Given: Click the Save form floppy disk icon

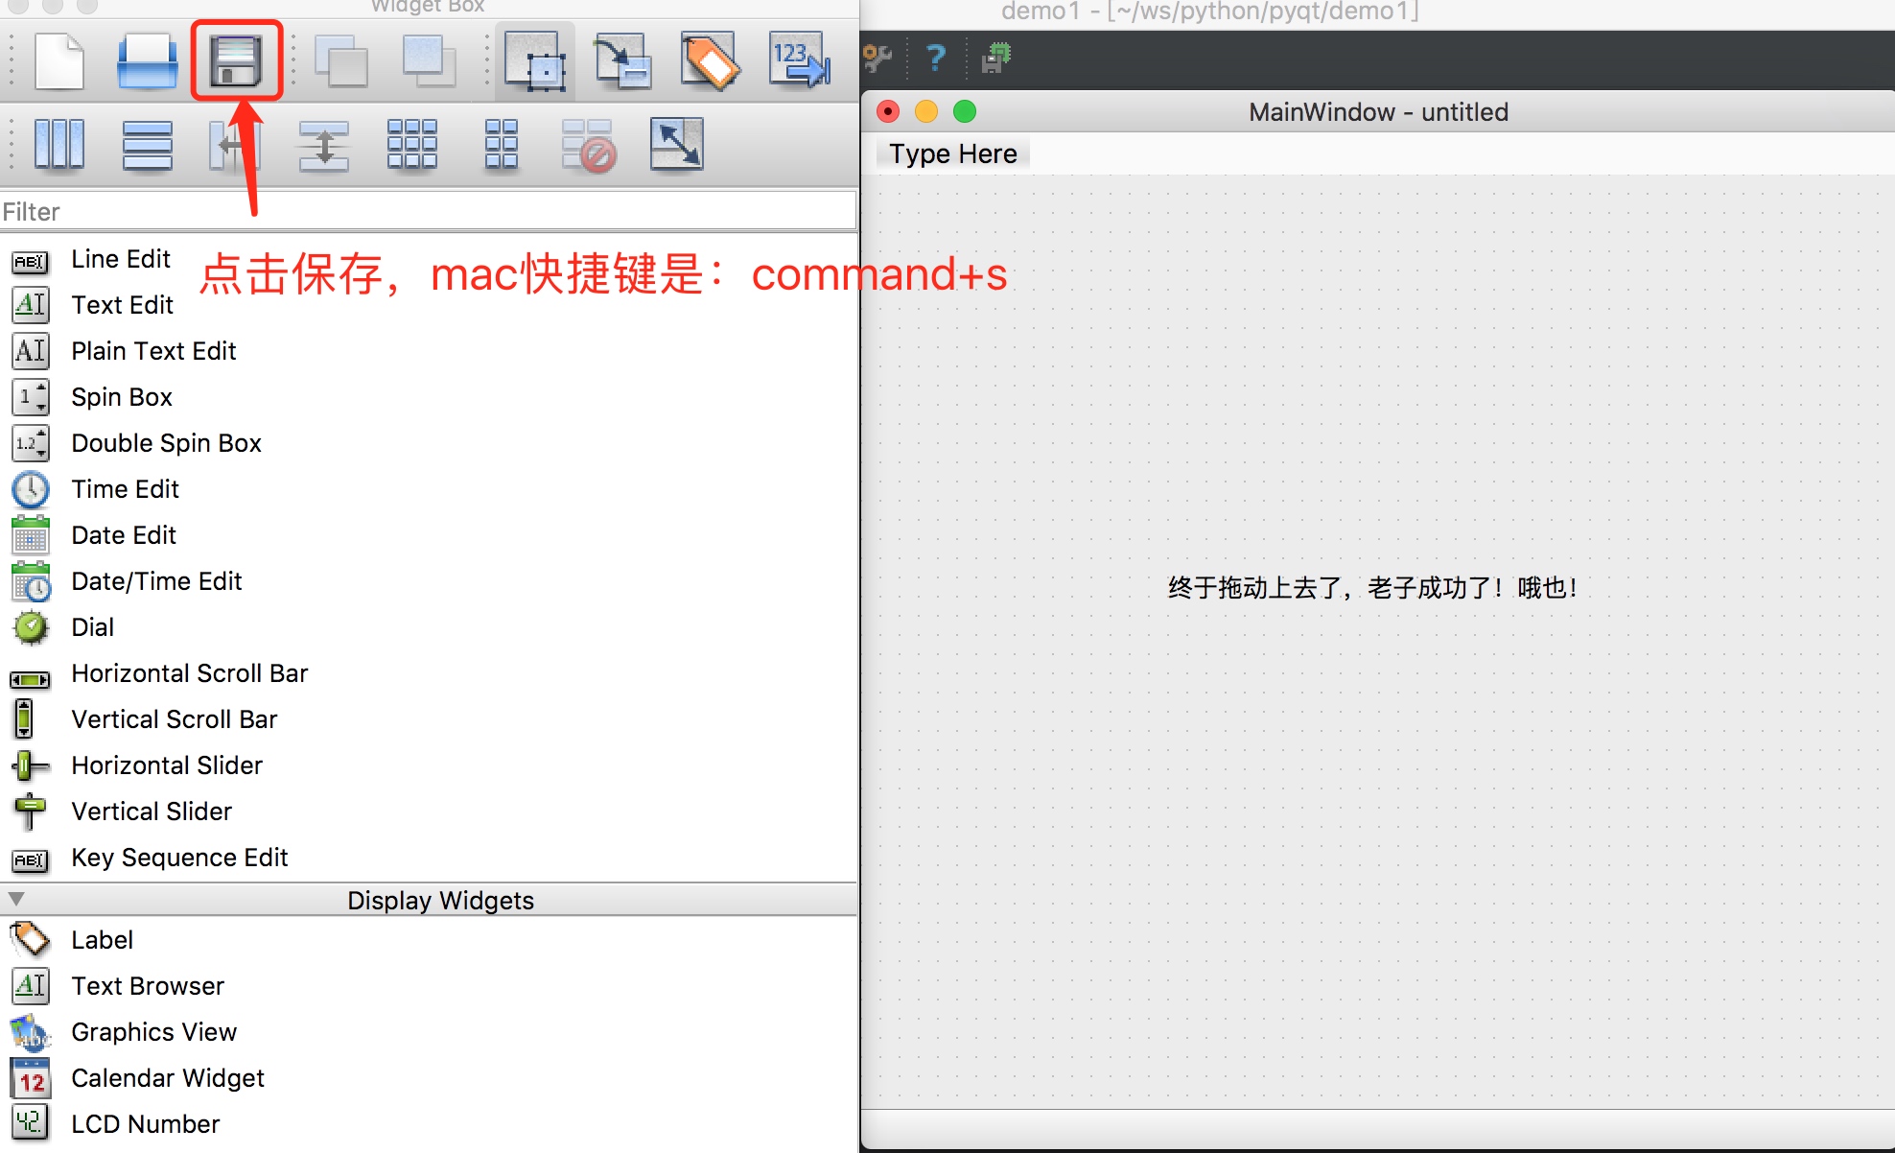Looking at the screenshot, I should click(x=236, y=61).
